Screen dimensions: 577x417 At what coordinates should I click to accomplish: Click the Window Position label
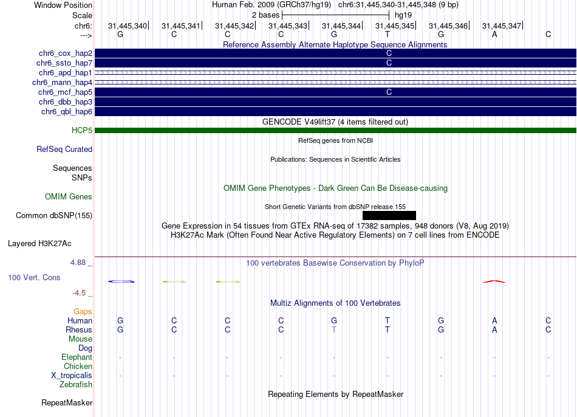coord(63,5)
